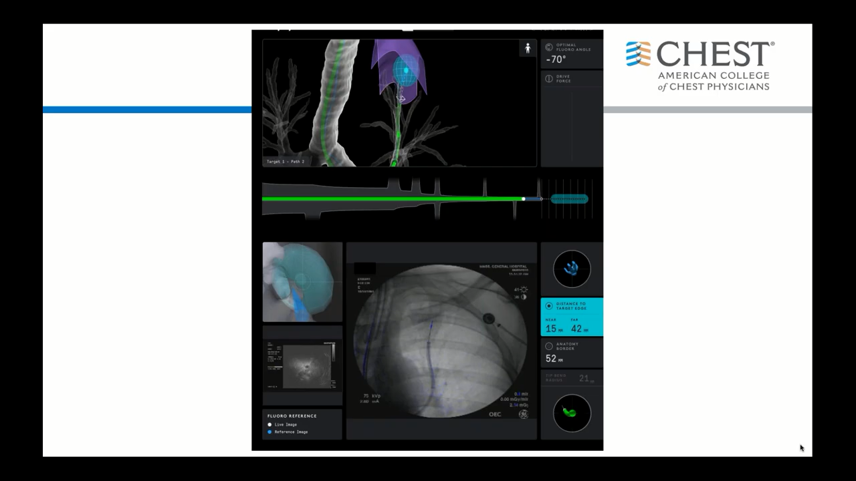Click the CHEST logo on the slide
This screenshot has width=856, height=481.
(x=700, y=65)
